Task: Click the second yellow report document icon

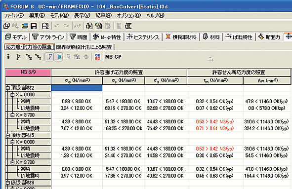Action: 98,26
